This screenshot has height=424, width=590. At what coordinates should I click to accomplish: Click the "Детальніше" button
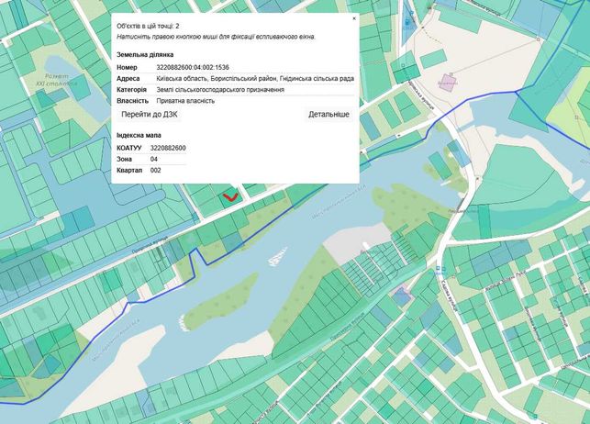[x=328, y=115]
